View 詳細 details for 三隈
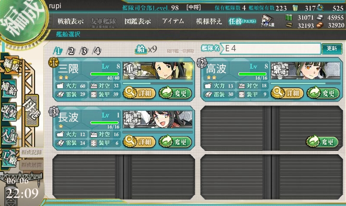346x206 pixels. [x=139, y=93]
